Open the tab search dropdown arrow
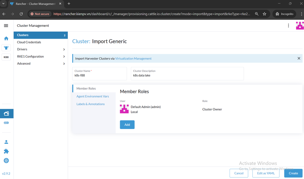The width and height of the screenshot is (304, 179). (x=3, y=3)
